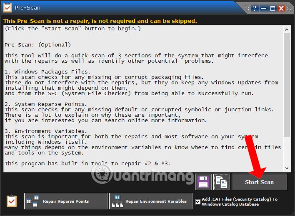This screenshot has height=216, width=295.
Task: Minimize the Pre-Scan window
Action: click(264, 8)
